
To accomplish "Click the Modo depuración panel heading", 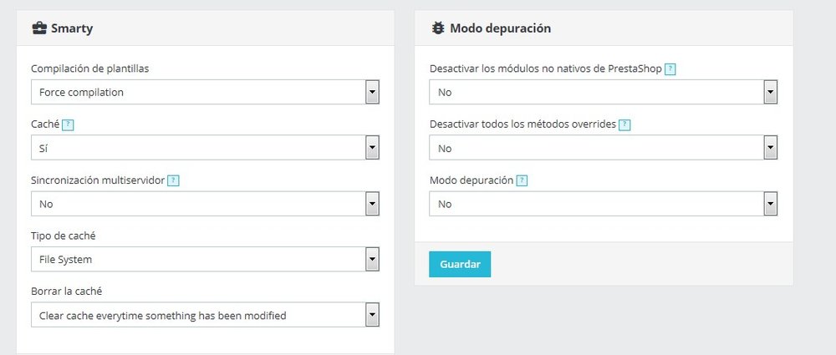I will [500, 28].
